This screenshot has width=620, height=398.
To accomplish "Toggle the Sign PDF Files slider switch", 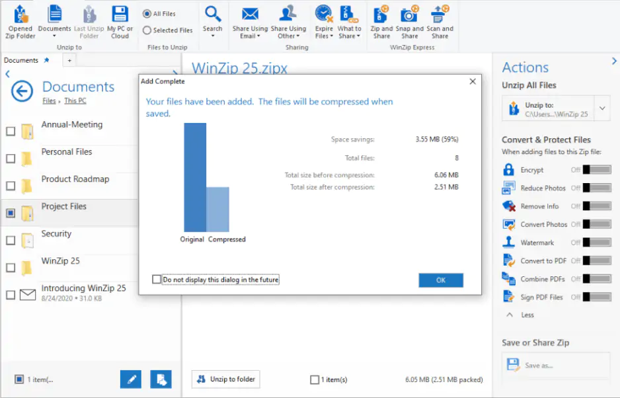I will [597, 297].
